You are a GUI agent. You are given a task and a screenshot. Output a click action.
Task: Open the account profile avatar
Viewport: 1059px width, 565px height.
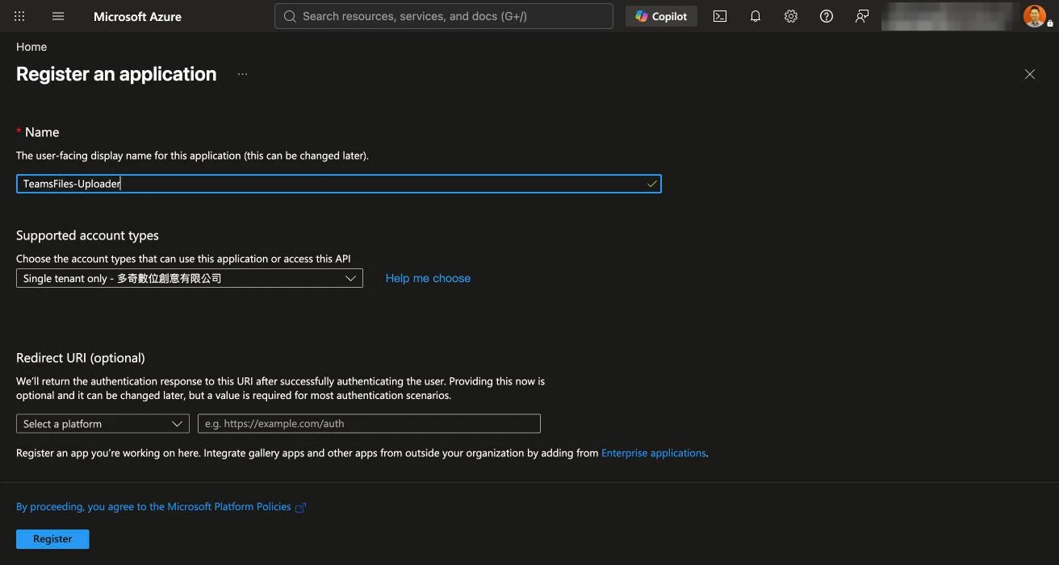[1035, 16]
